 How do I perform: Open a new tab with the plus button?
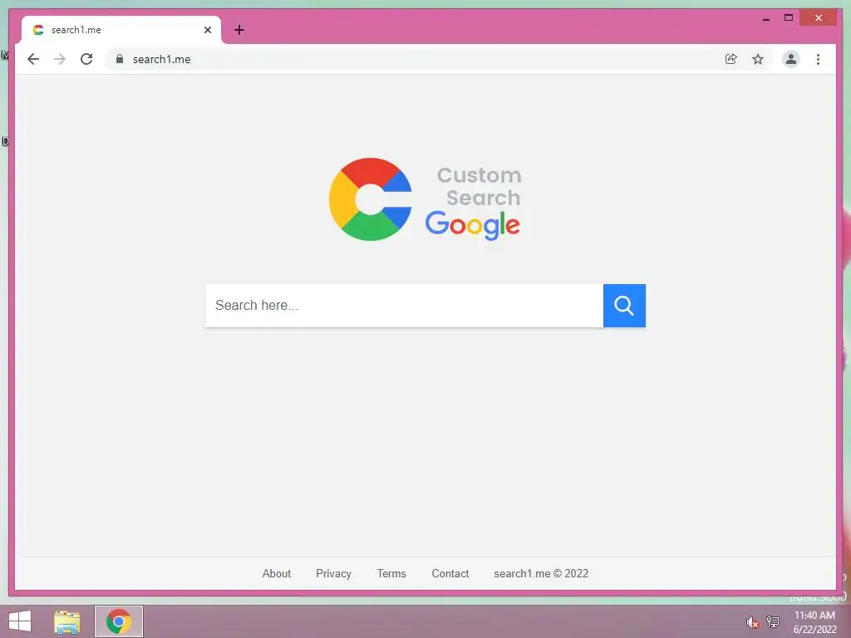[x=239, y=30]
